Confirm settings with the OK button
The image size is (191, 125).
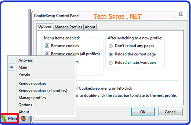[143, 112]
